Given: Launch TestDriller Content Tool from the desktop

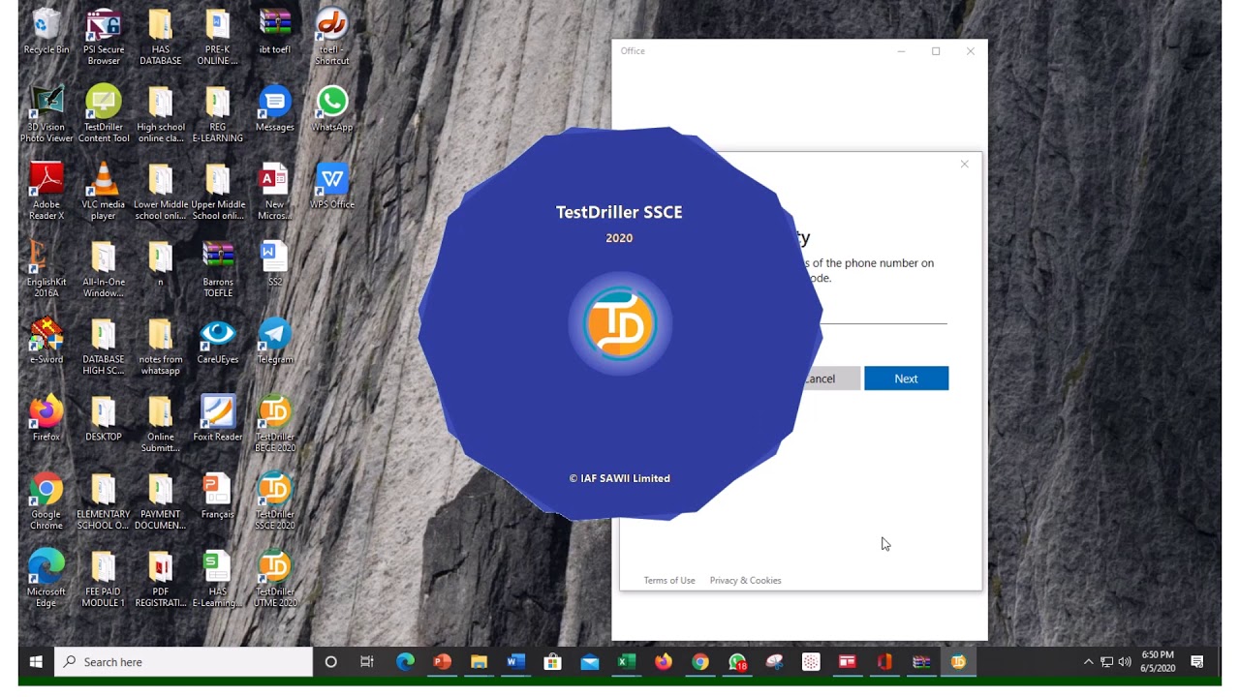Looking at the screenshot, I should (104, 115).
